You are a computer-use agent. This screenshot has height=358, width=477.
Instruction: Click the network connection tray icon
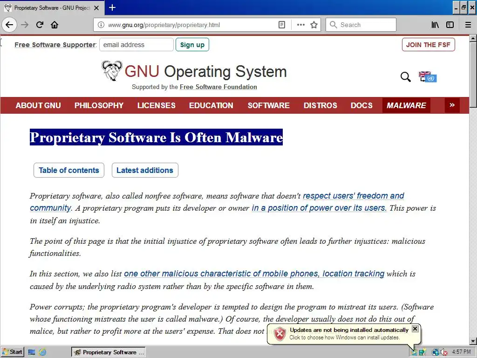[435, 352]
